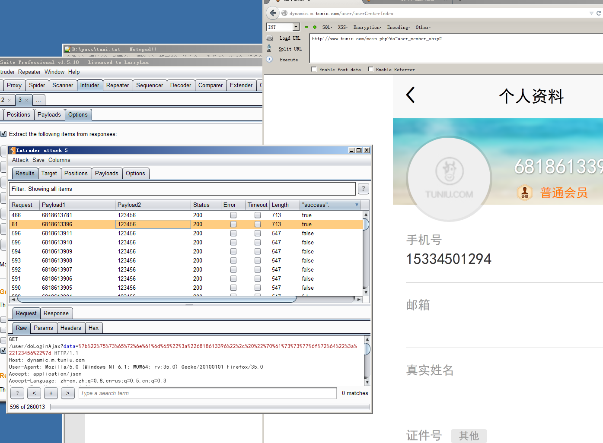The image size is (603, 443).
Task: Open the Encoding dropdown menu
Action: (399, 27)
